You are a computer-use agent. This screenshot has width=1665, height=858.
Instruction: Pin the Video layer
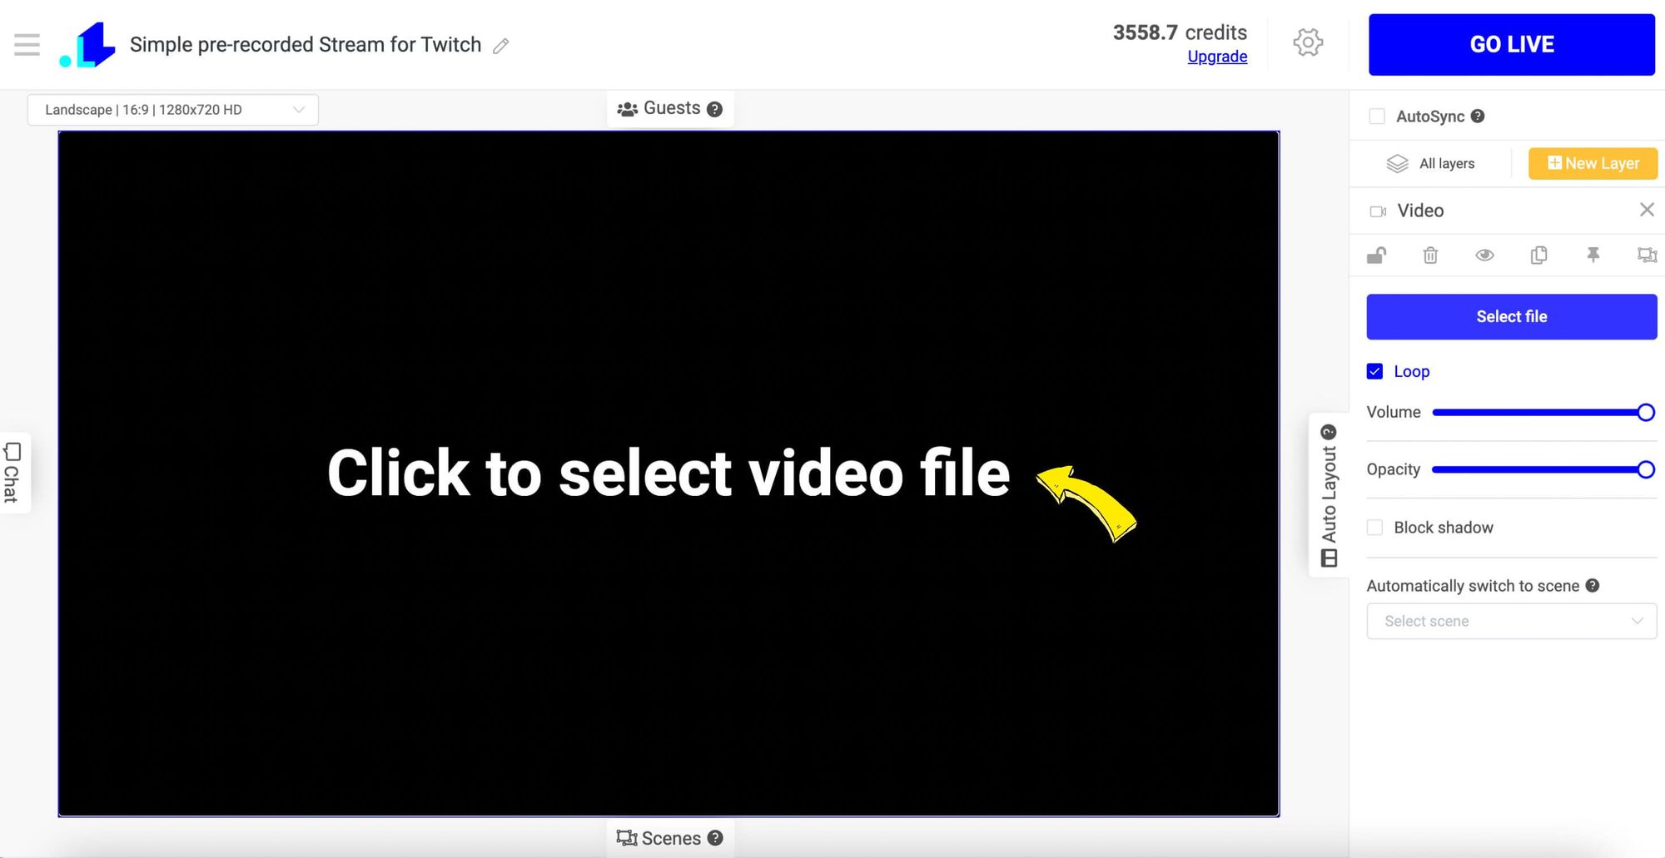tap(1593, 255)
